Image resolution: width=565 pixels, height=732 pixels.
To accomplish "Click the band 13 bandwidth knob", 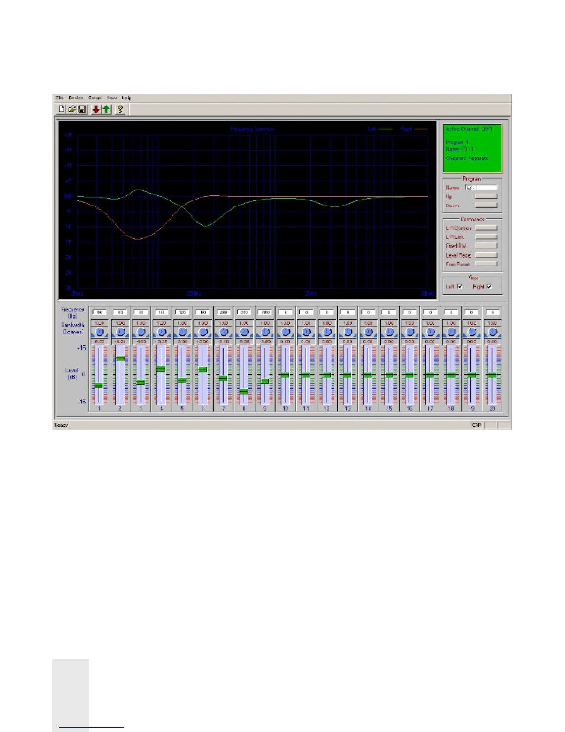I will tap(348, 332).
